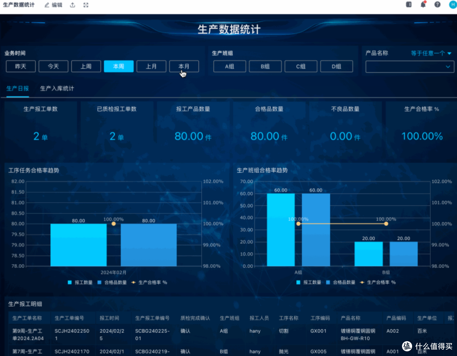Click the GX001 process code cell
Screen dimensions: 457x356
[x=318, y=331]
